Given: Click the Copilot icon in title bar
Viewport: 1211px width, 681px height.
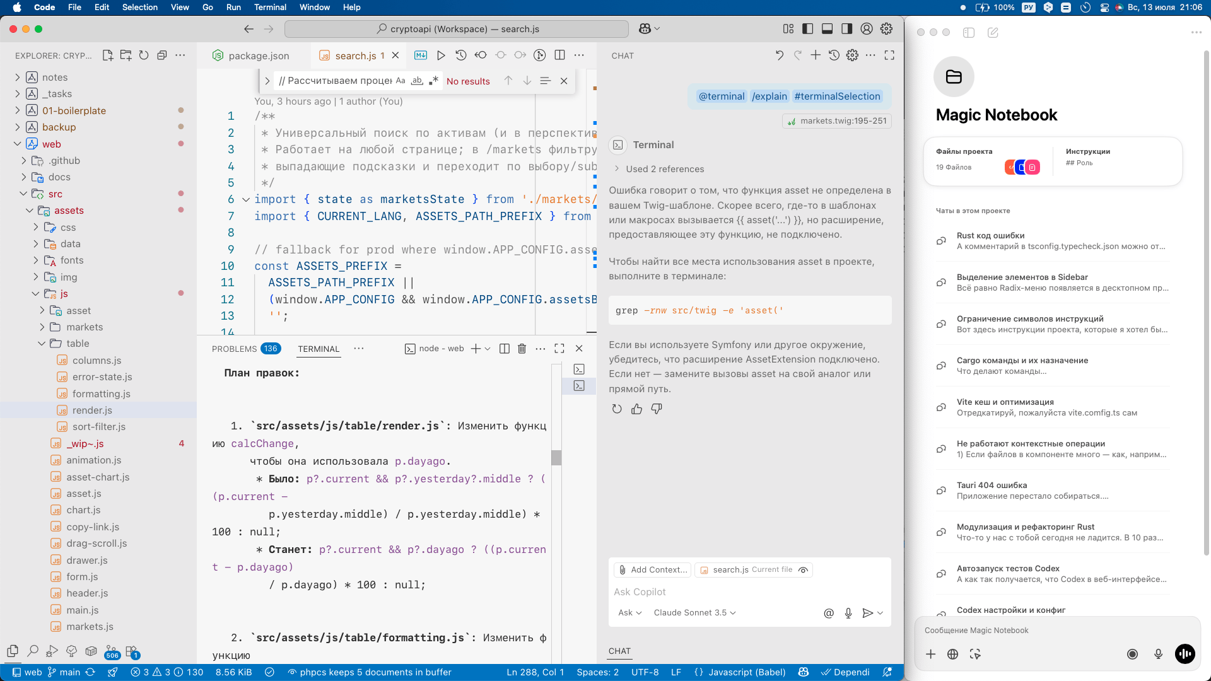Looking at the screenshot, I should coord(645,28).
